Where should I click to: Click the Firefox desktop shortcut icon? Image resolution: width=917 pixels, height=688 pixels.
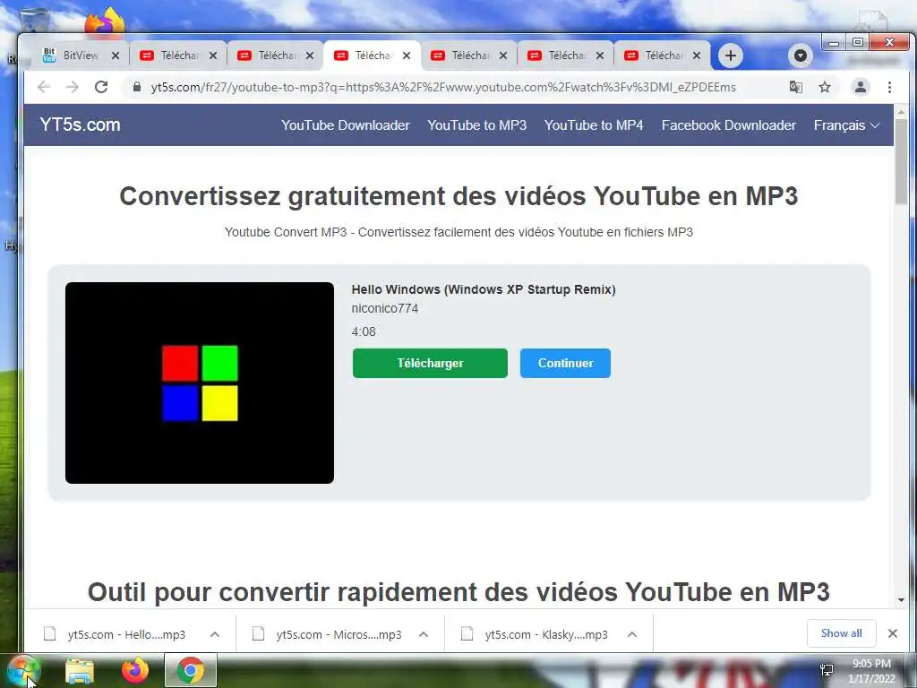(105, 21)
